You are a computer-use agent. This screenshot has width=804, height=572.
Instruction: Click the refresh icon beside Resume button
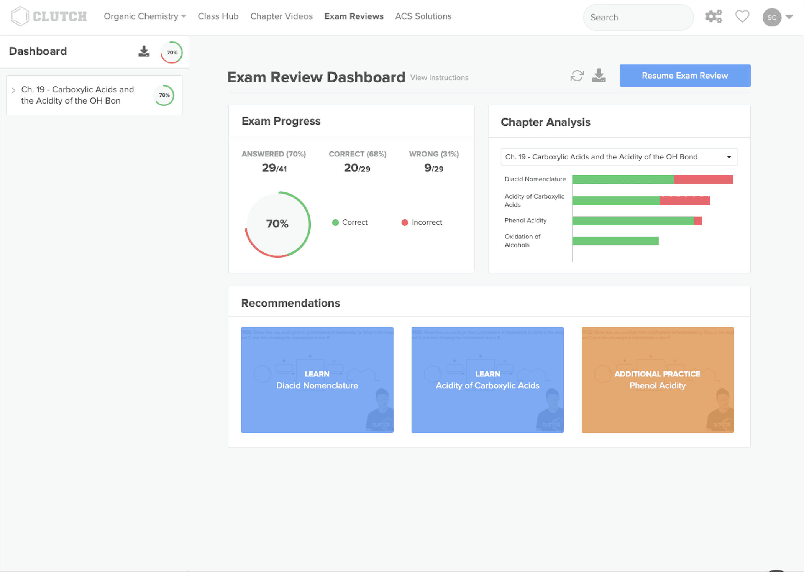tap(577, 76)
